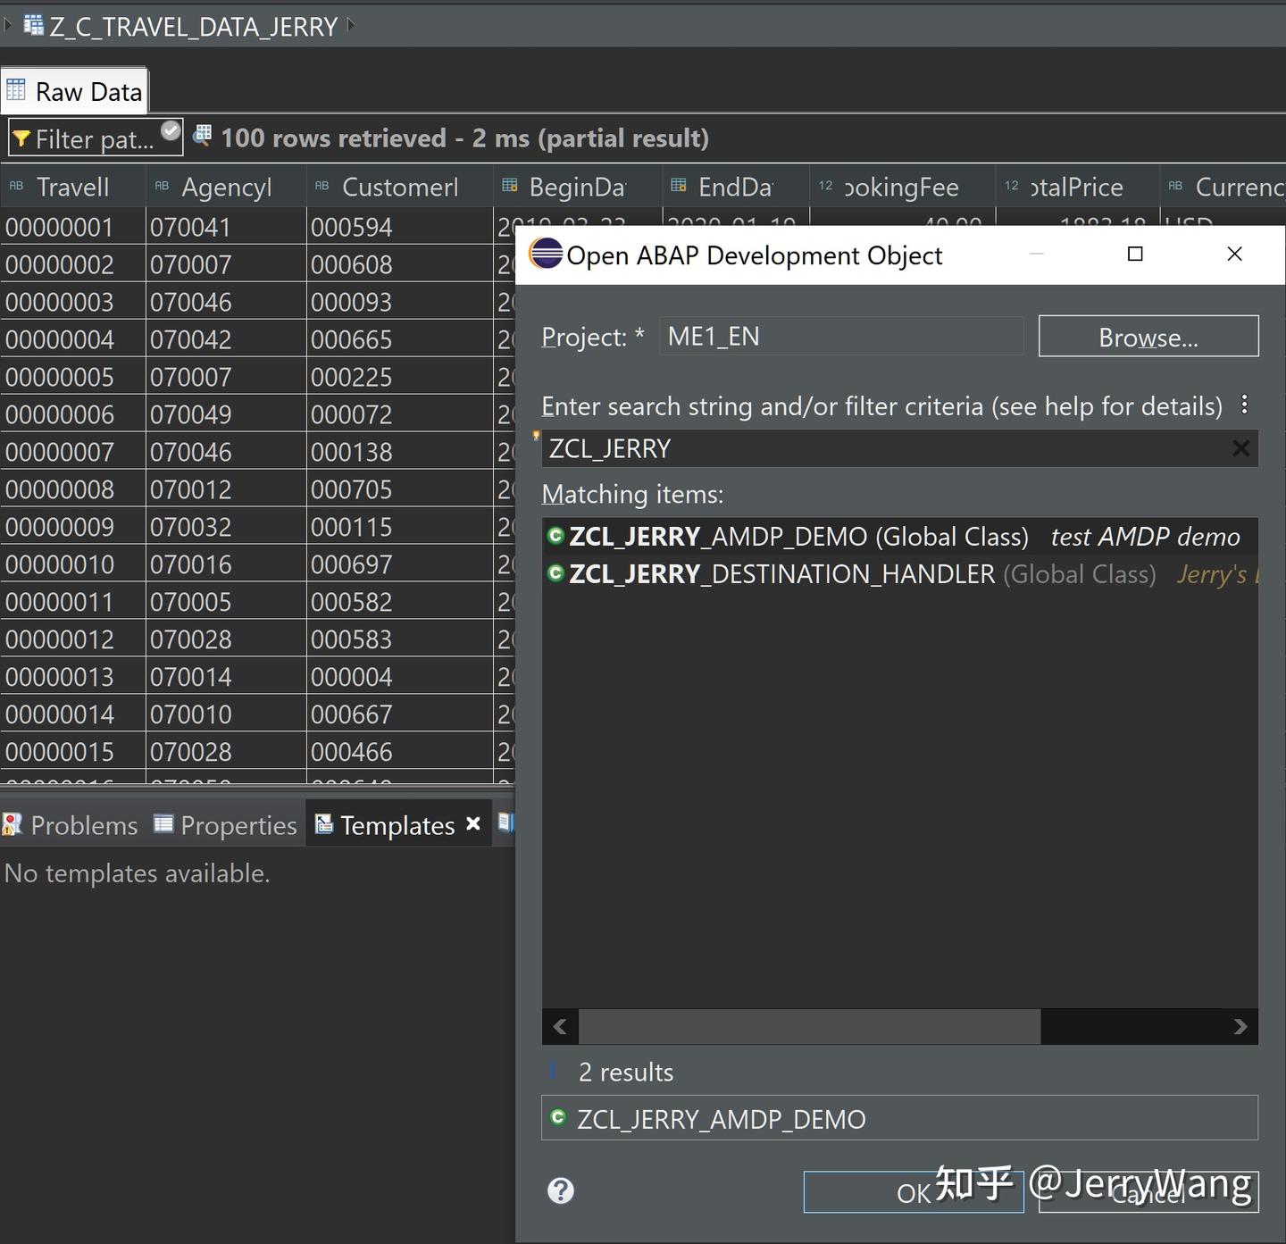Viewport: 1286px width, 1244px height.
Task: Toggle the checkmark on Filter pattern field
Action: click(x=168, y=130)
